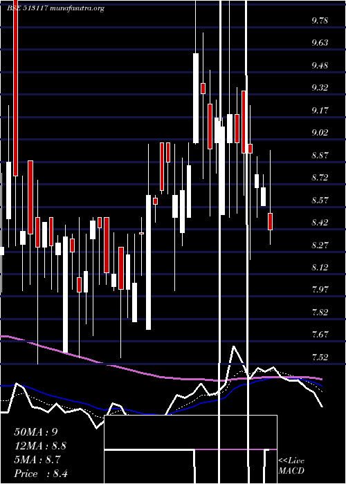The image size is (346, 484).
Task: Click the 9.48 price axis label
Action: 320,66
